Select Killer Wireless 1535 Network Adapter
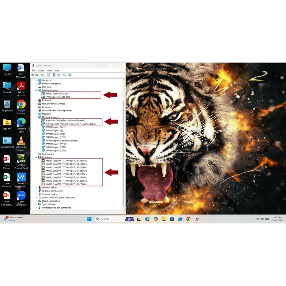 [71, 124]
